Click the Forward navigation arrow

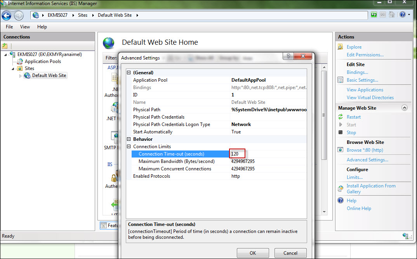tap(19, 16)
